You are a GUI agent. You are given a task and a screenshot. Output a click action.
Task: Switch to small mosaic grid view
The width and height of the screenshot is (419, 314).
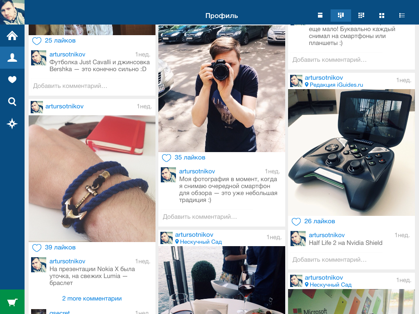(x=361, y=15)
